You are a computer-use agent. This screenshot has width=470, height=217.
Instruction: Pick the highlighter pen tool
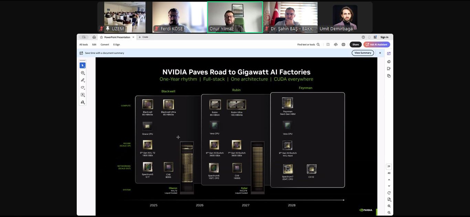(83, 80)
